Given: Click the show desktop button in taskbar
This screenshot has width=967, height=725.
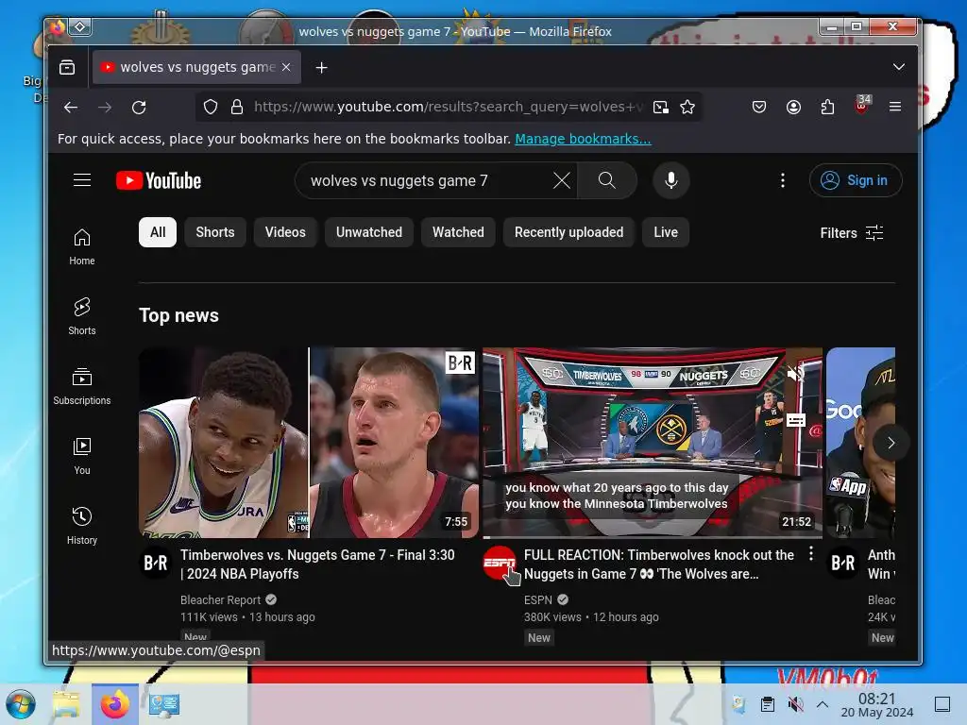Looking at the screenshot, I should tap(942, 704).
